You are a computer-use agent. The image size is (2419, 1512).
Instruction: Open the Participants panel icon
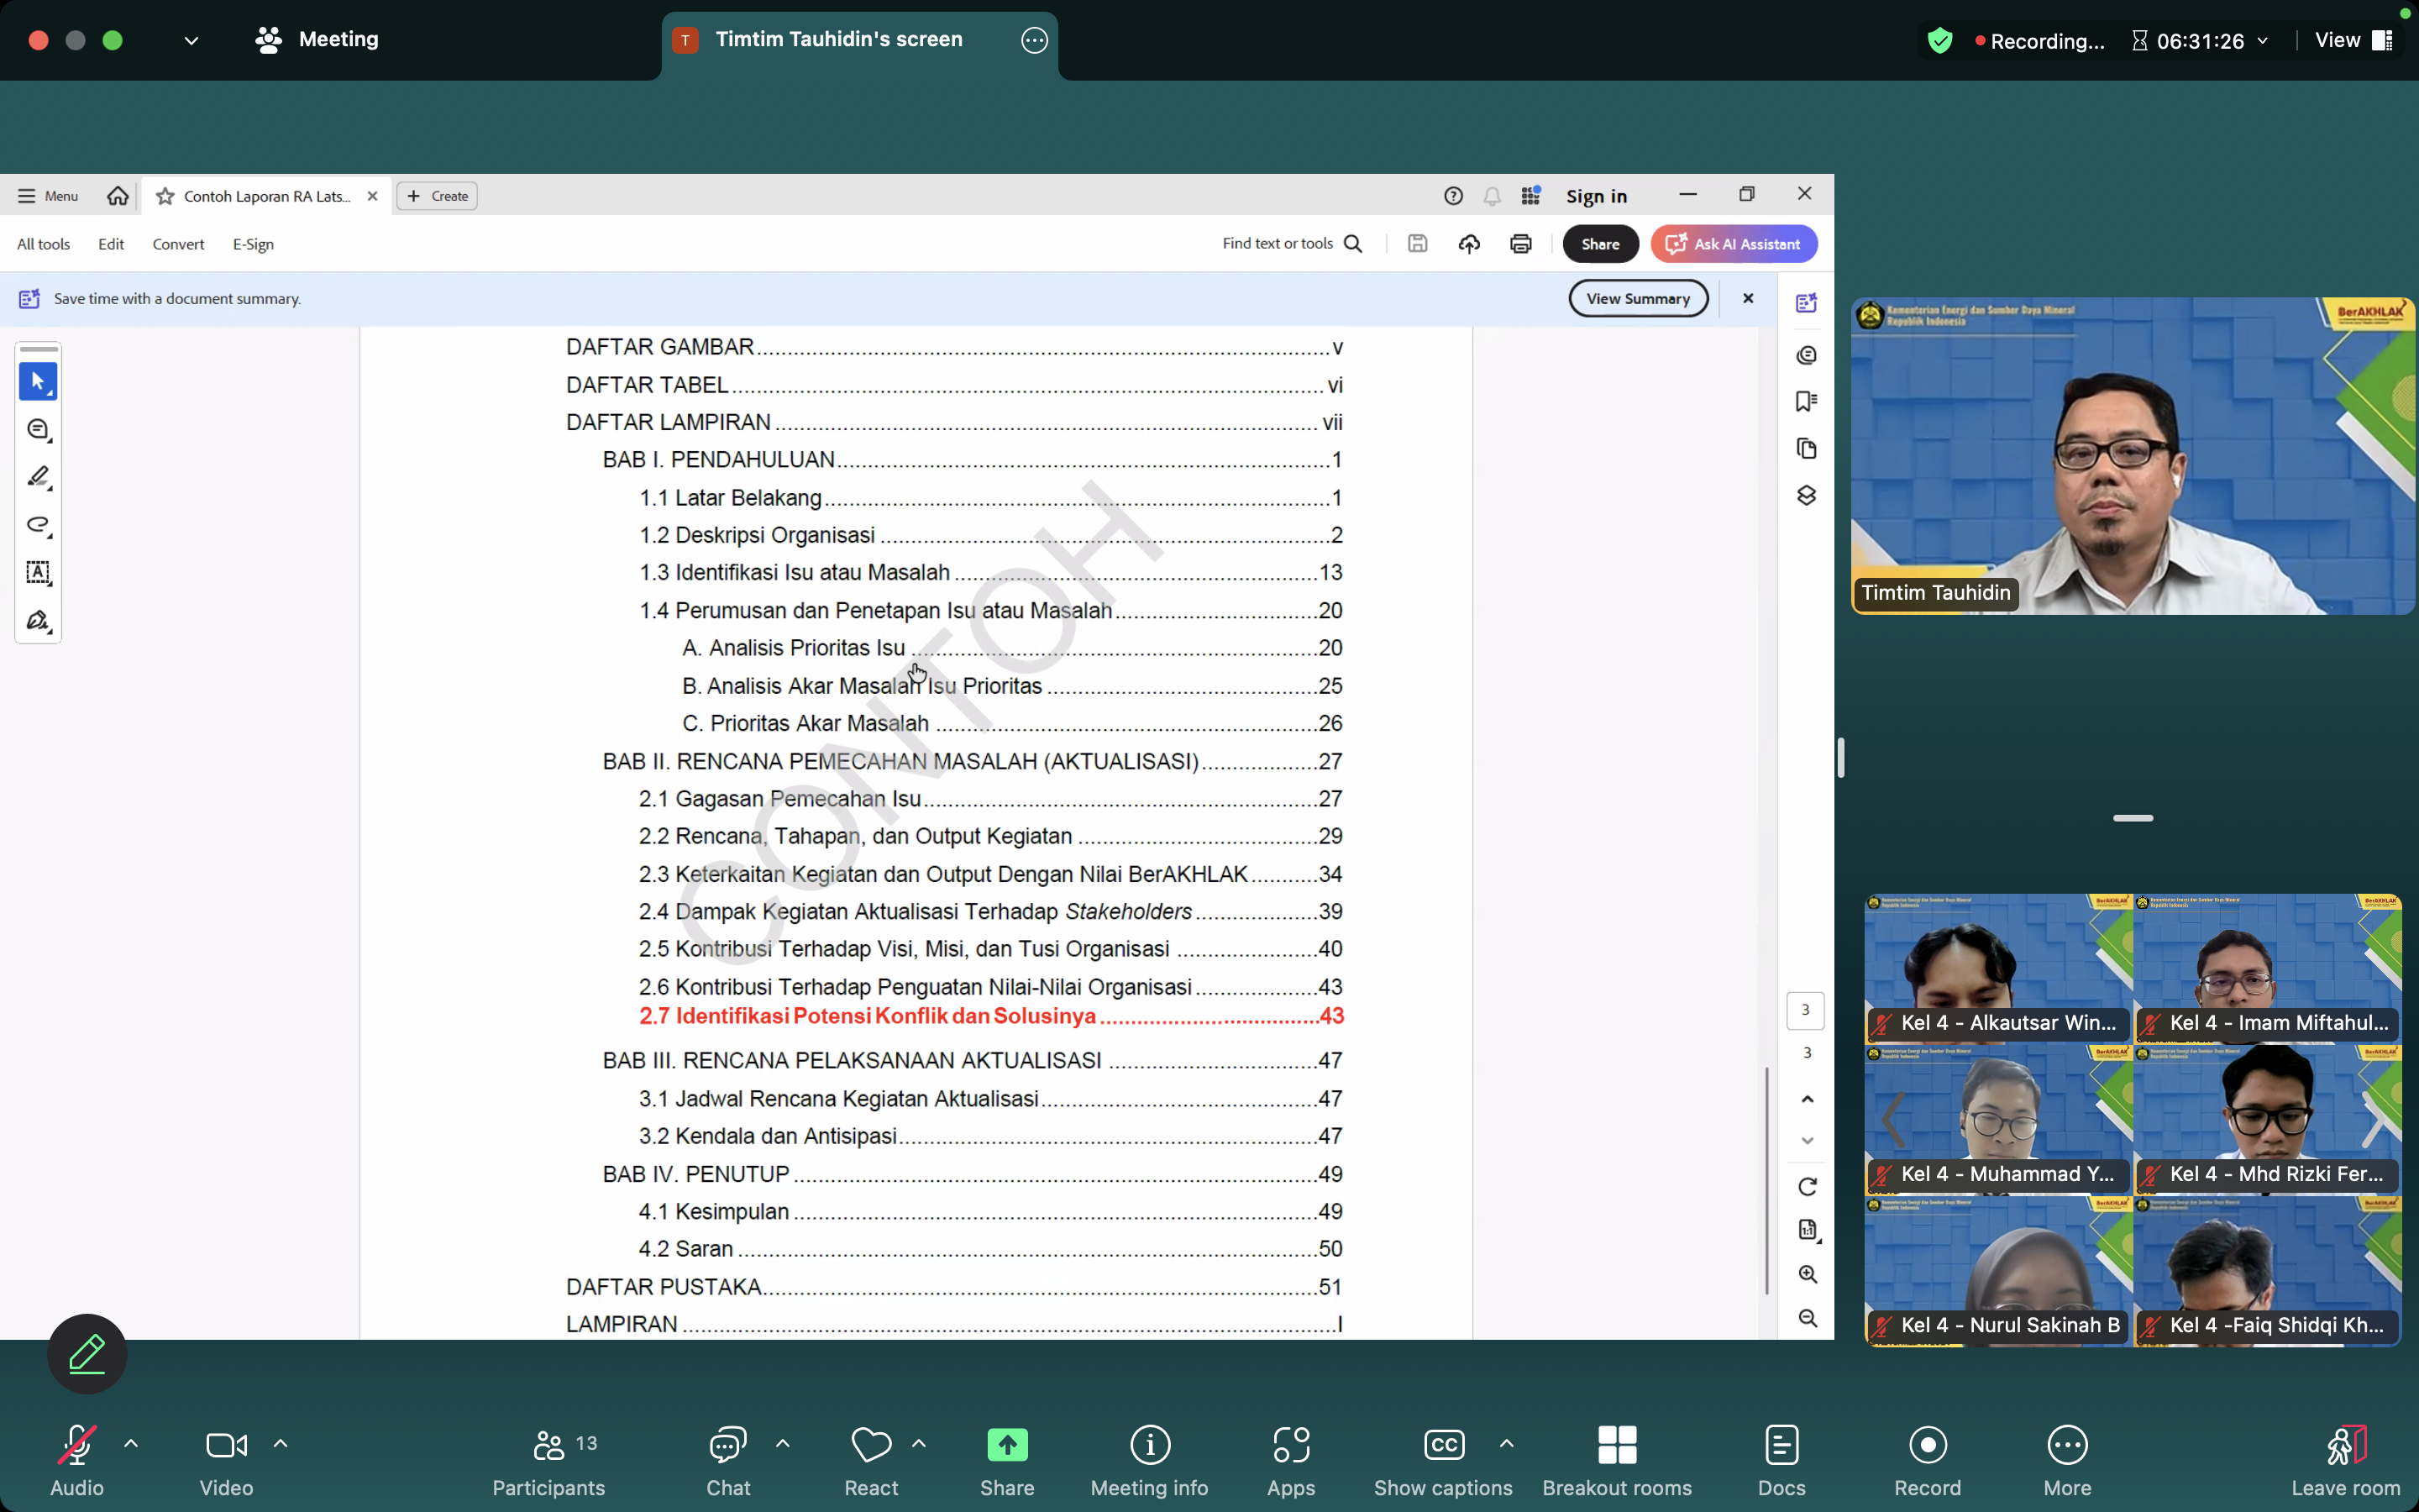548,1445
